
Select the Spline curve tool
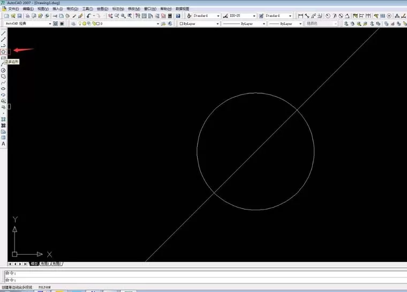[3, 83]
